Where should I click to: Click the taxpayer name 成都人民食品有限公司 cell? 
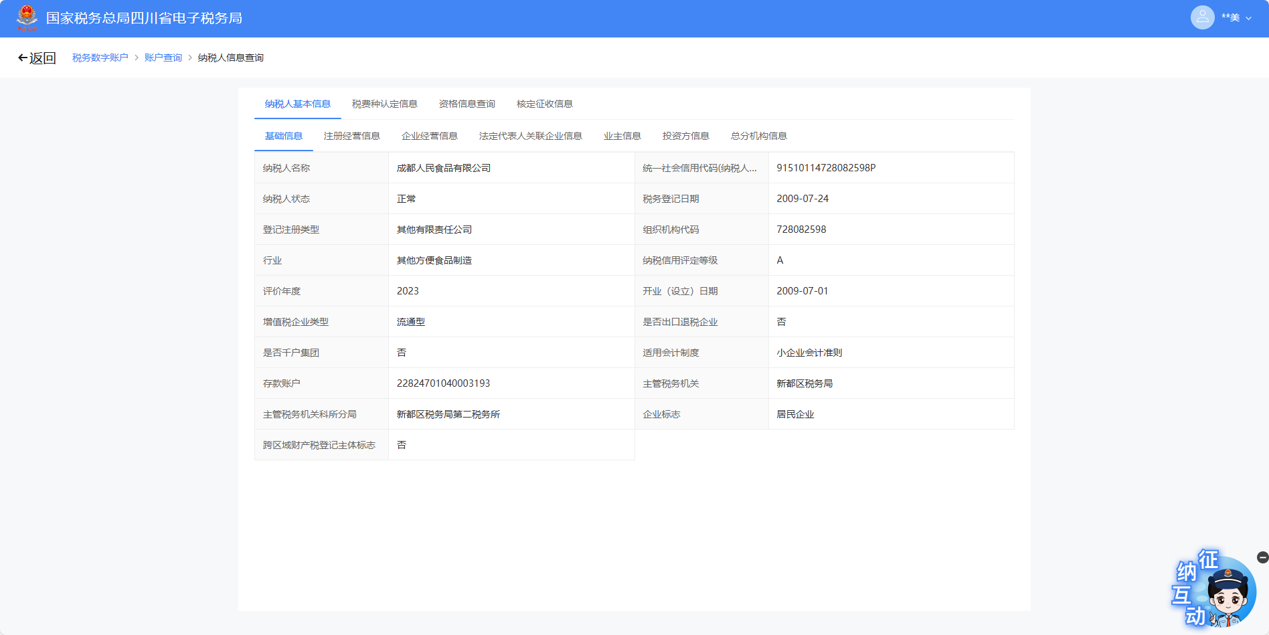(444, 168)
